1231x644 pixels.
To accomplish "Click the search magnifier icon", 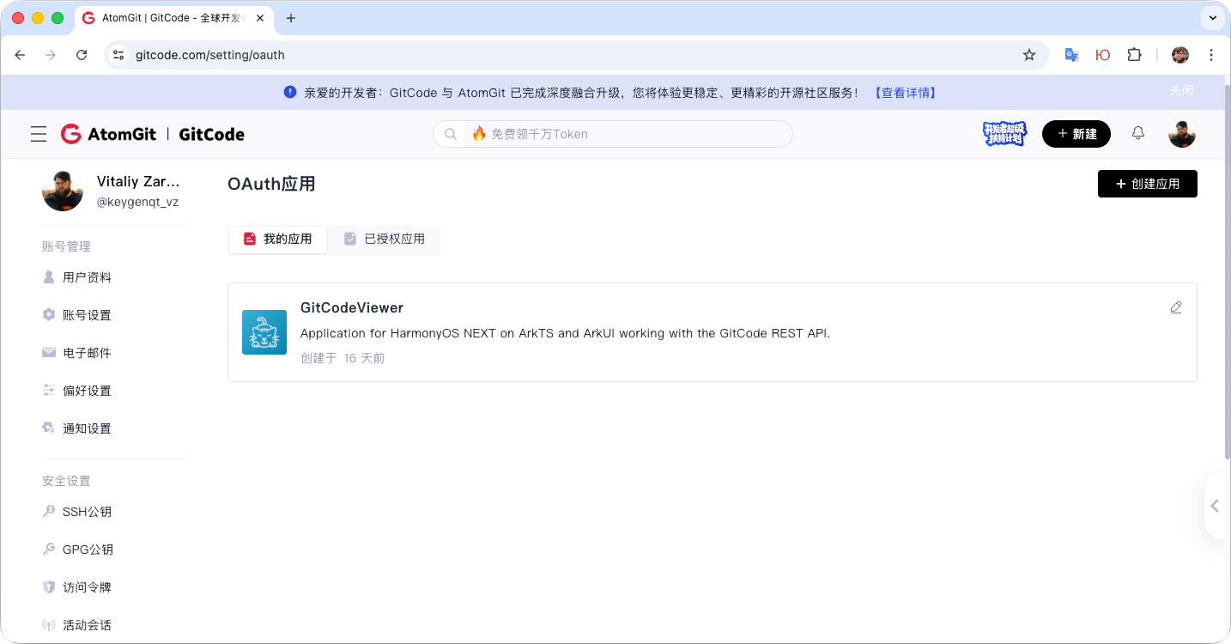I will pyautogui.click(x=451, y=134).
